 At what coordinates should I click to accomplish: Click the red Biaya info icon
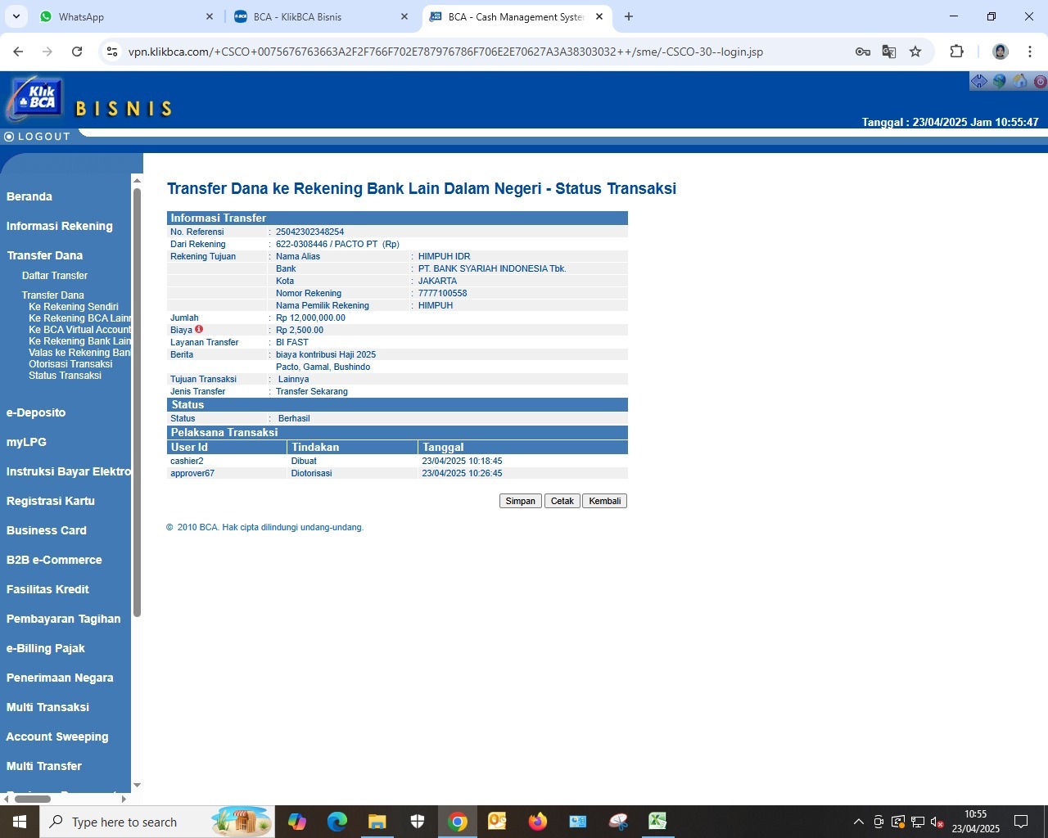pos(199,329)
